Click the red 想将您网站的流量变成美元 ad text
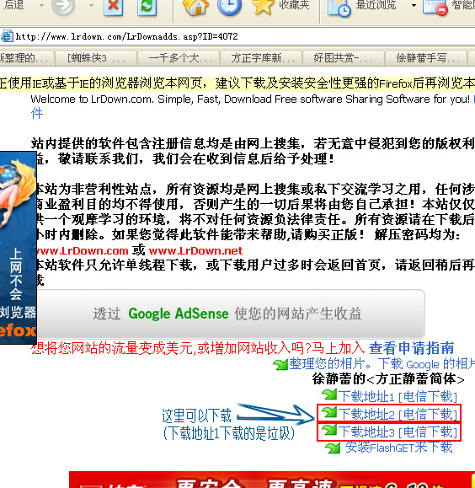This screenshot has height=488, width=475. click(198, 348)
